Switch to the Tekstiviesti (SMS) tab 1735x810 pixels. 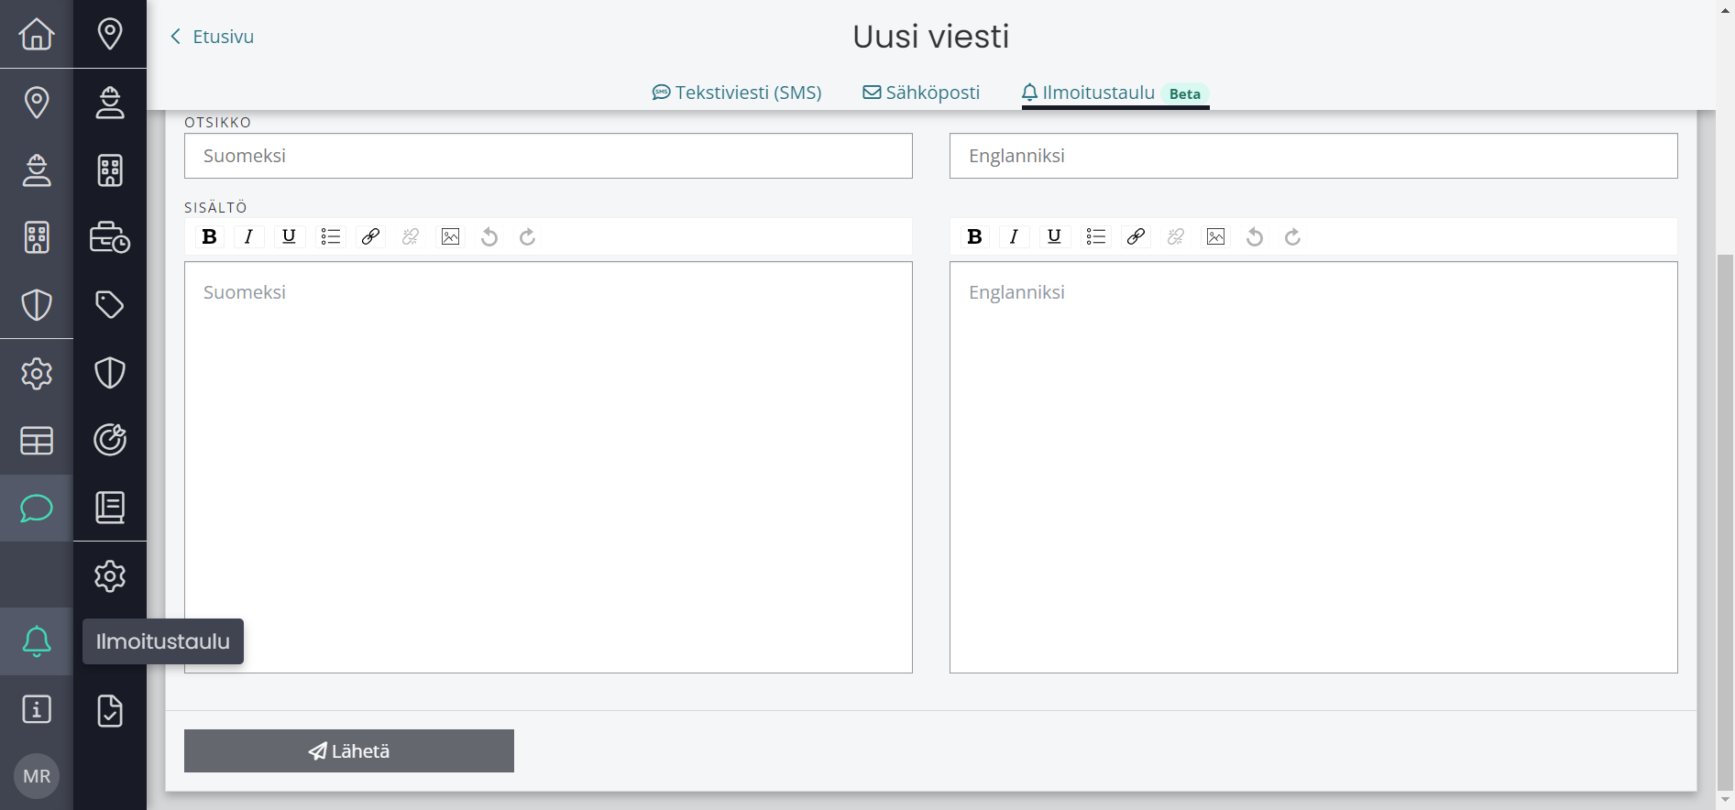coord(737,93)
